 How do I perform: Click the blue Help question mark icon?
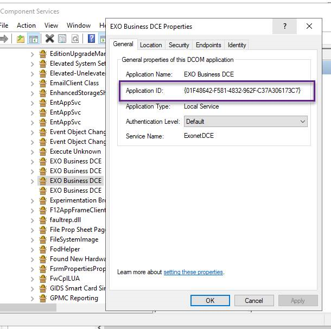[x=92, y=39]
